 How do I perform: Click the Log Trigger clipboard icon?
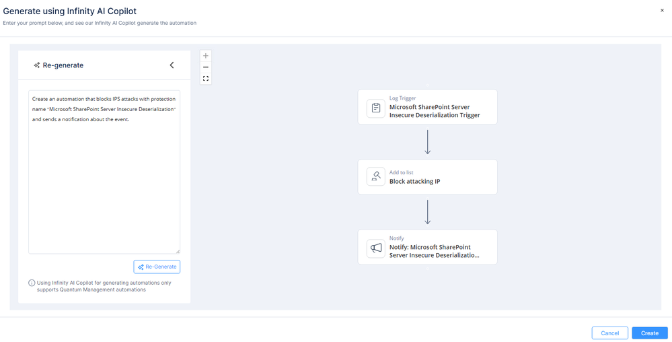(x=376, y=108)
